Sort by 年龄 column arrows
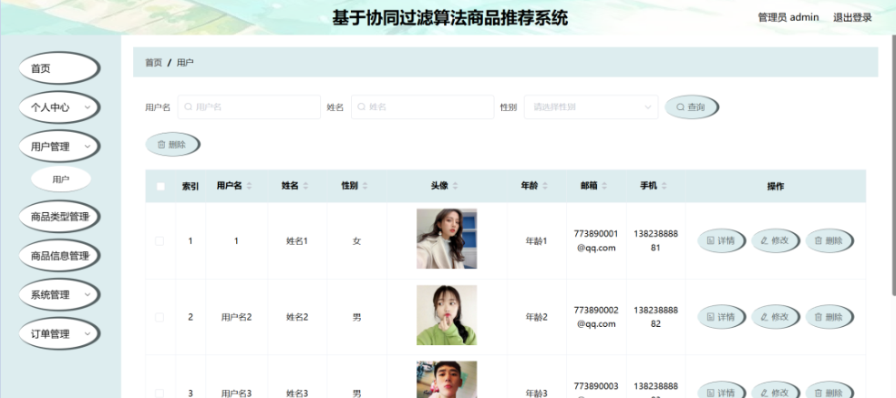This screenshot has height=398, width=896. tap(544, 186)
